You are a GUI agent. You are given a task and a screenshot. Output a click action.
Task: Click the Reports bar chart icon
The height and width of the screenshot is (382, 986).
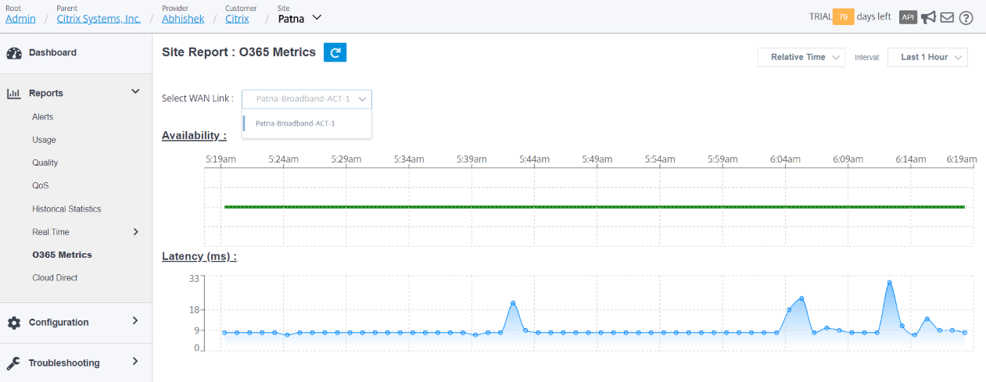pyautogui.click(x=14, y=94)
